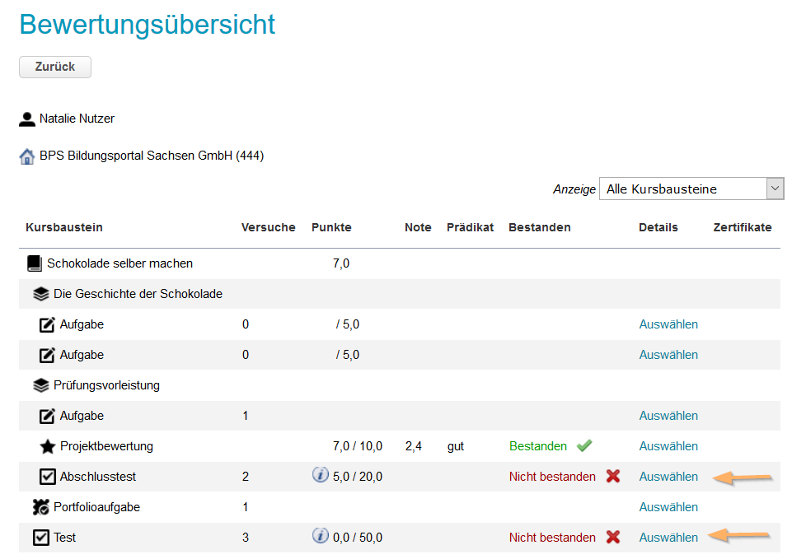Click the red X beside Nicht bestanden for Abschlusstest
The height and width of the screenshot is (559, 792).
(x=612, y=476)
